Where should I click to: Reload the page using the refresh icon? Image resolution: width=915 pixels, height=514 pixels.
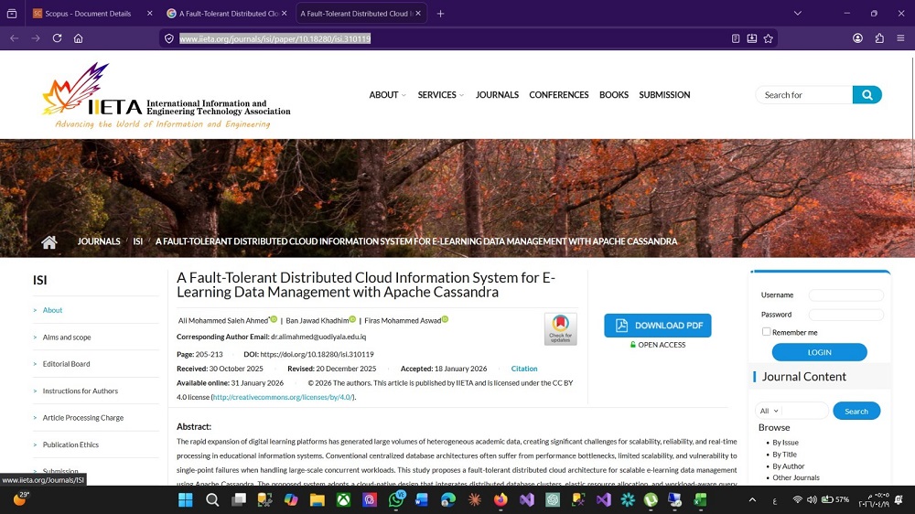57,38
